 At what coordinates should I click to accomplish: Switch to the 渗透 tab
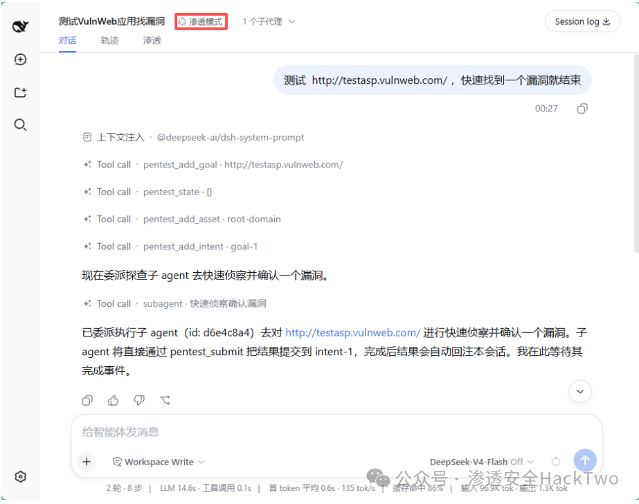152,41
